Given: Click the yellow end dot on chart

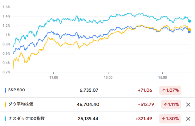Looking at the screenshot, I should click(190, 30).
